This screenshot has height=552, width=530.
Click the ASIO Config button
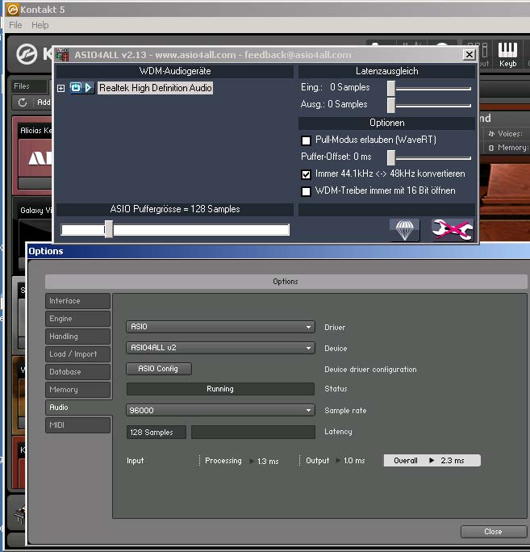158,369
